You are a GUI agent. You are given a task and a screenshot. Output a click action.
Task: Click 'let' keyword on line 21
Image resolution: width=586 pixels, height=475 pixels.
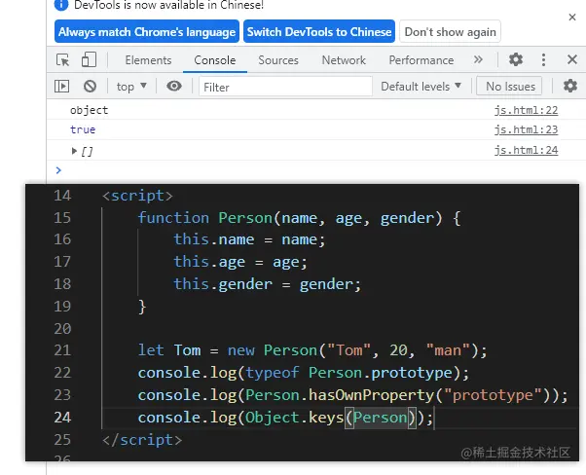[x=151, y=350]
